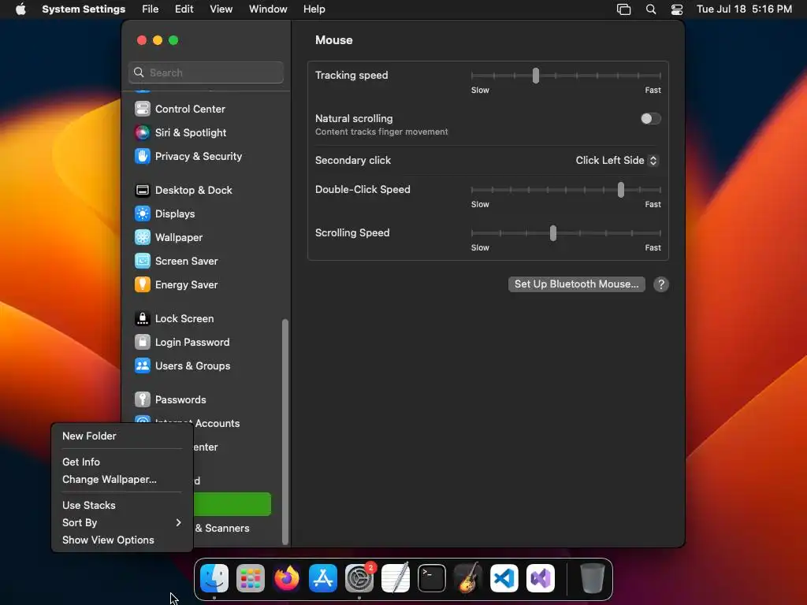Open the App Store in the Dock
The width and height of the screenshot is (807, 605).
pyautogui.click(x=322, y=578)
